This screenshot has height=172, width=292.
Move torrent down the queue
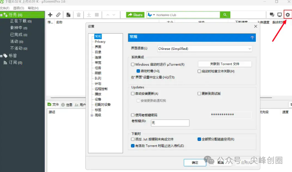pyautogui.click(x=114, y=15)
